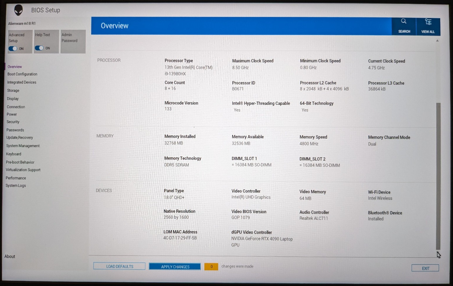Click the Video Controller value Intel(R) UHD Graphics
This screenshot has width=453, height=286.
click(251, 197)
